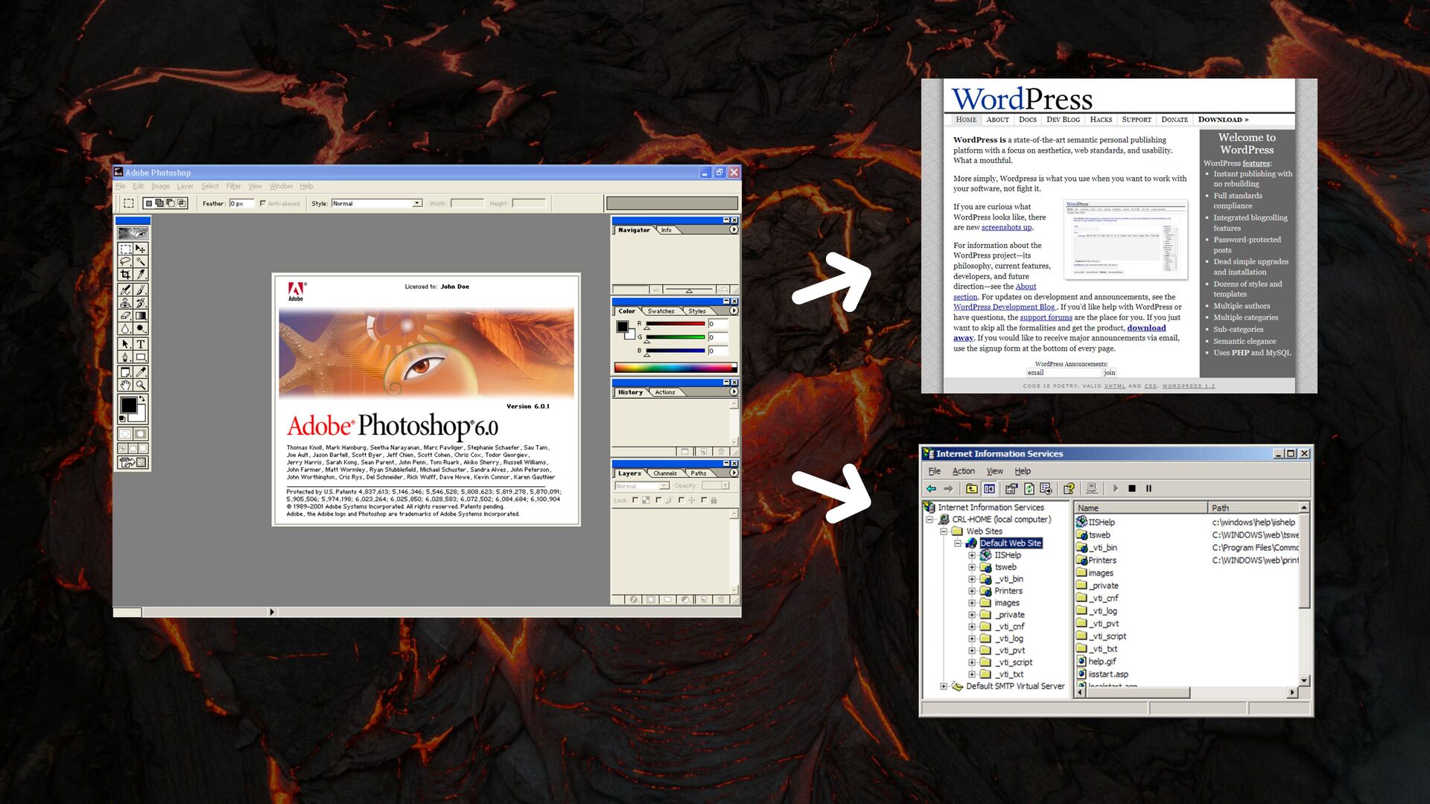Select the Blur tool
The image size is (1430, 804).
coord(126,328)
